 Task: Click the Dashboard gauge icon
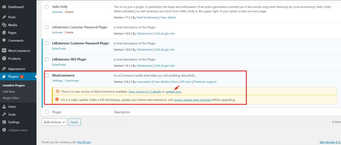[4, 7]
